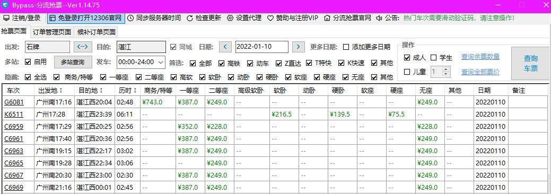Click the 车次 column header
The width and height of the screenshot is (551, 194).
(x=18, y=91)
